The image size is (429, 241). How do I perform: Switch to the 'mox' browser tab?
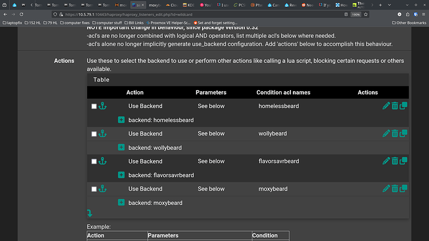(x=121, y=5)
